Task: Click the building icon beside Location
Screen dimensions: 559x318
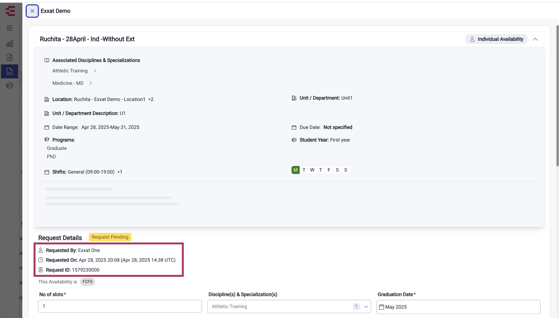Action: tap(47, 100)
